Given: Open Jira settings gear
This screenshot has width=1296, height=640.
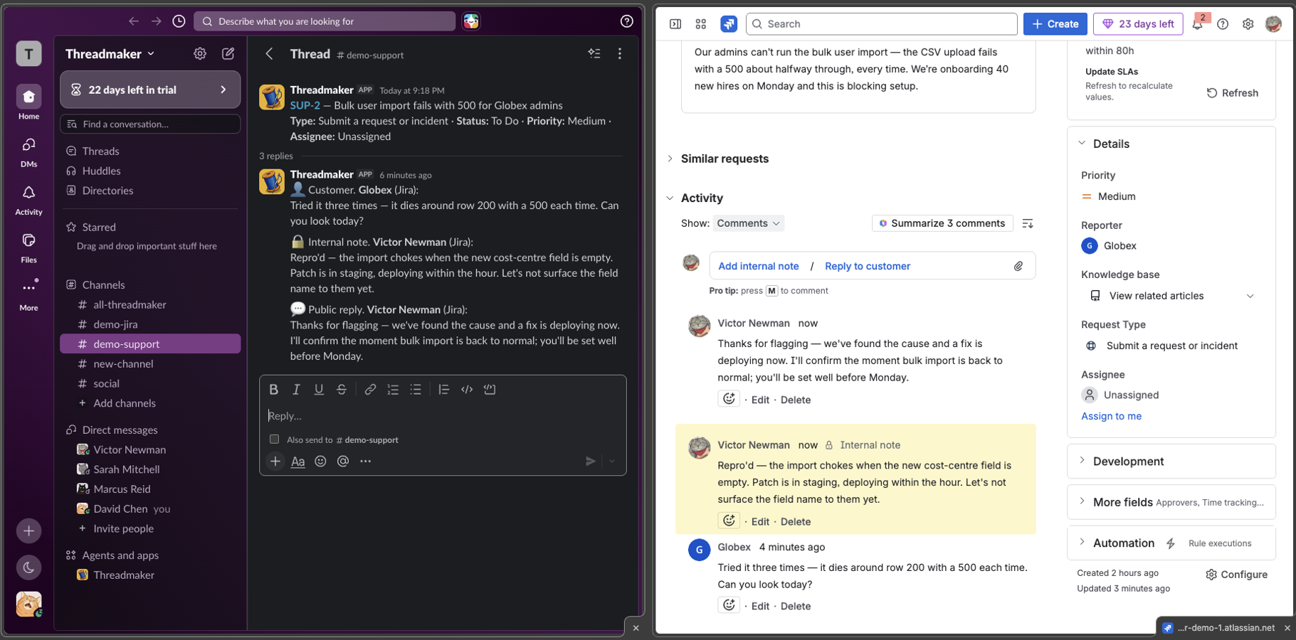Looking at the screenshot, I should (1248, 24).
